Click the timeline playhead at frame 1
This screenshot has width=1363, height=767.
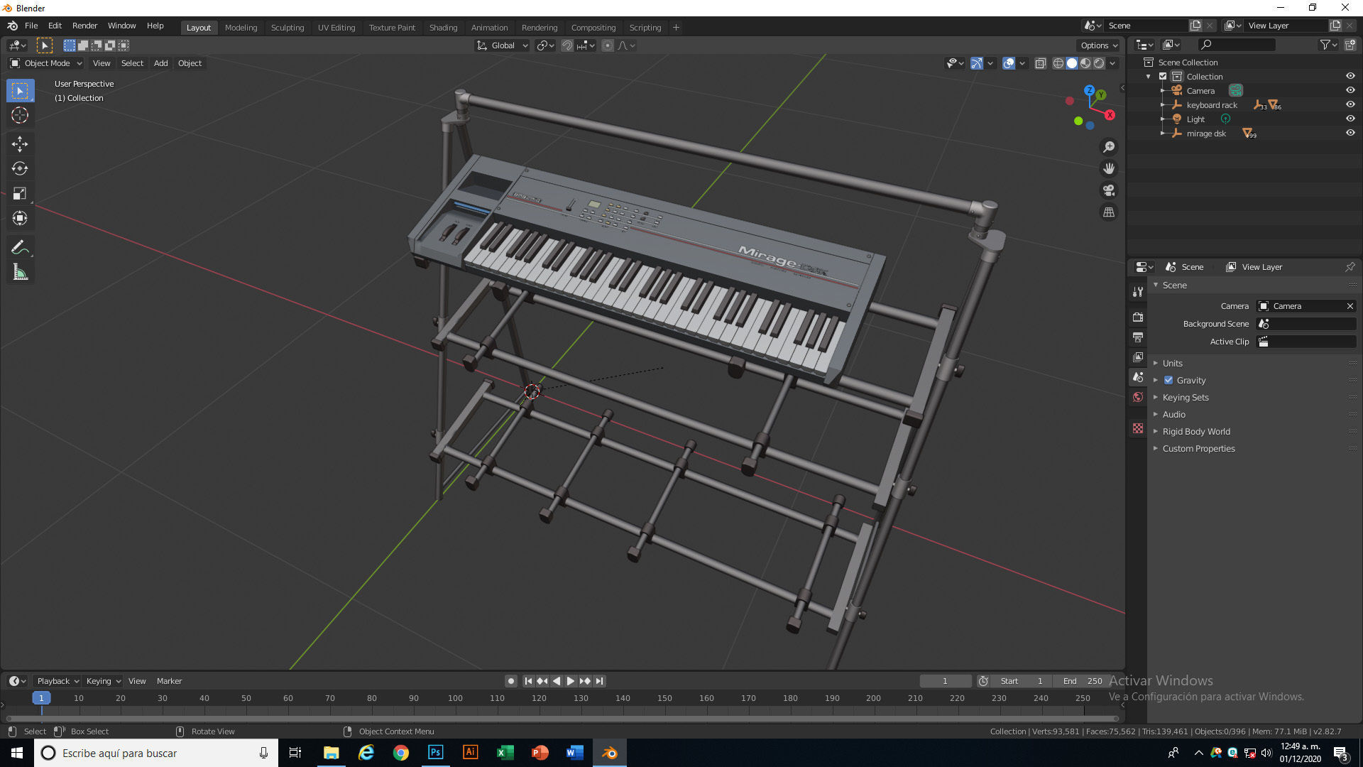tap(41, 699)
